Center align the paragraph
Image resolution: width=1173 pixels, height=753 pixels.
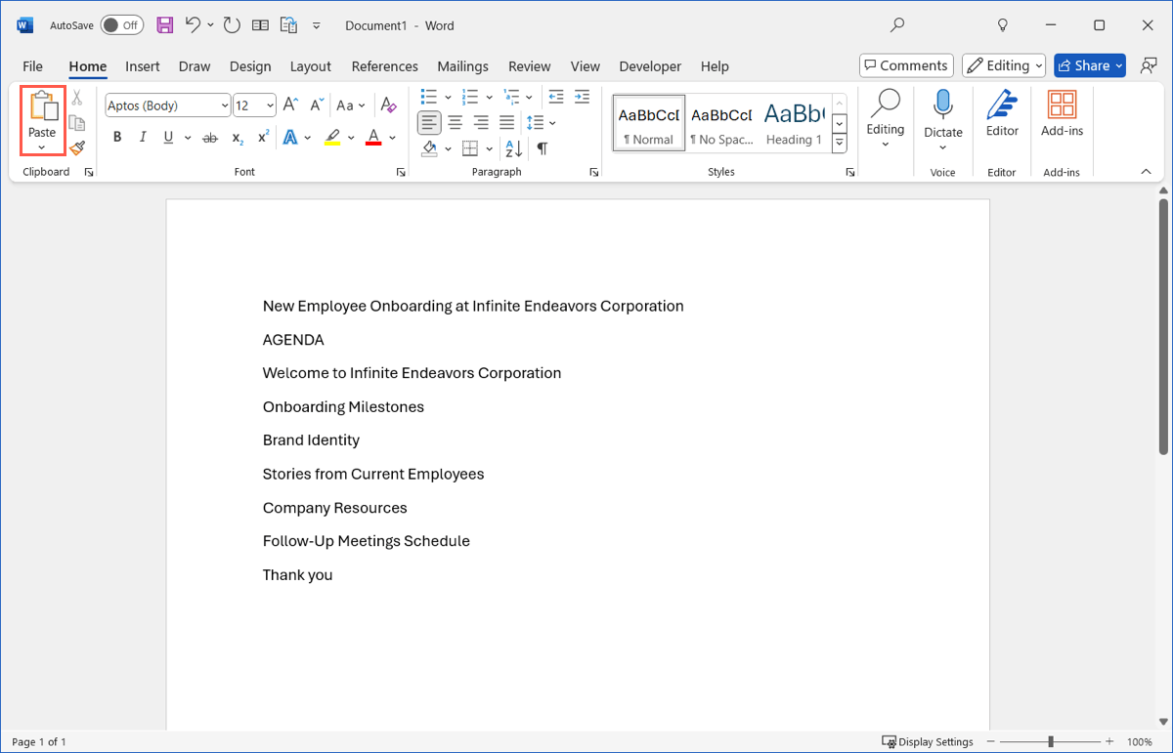point(456,123)
